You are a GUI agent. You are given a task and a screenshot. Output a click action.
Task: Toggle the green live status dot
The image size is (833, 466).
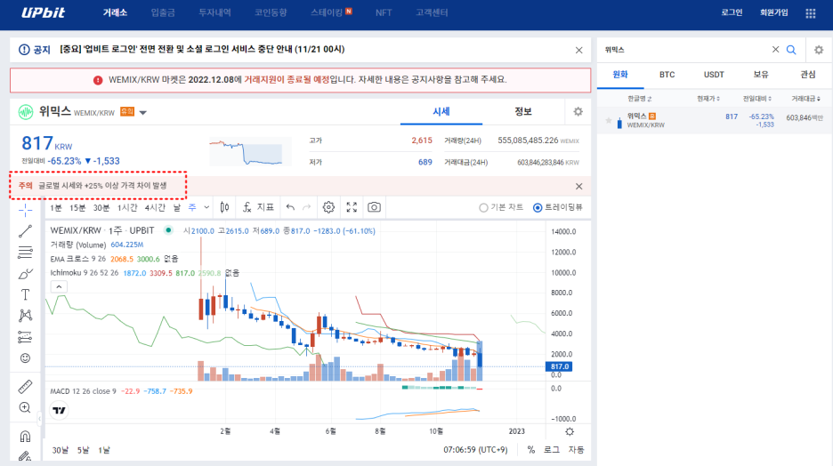tap(168, 230)
